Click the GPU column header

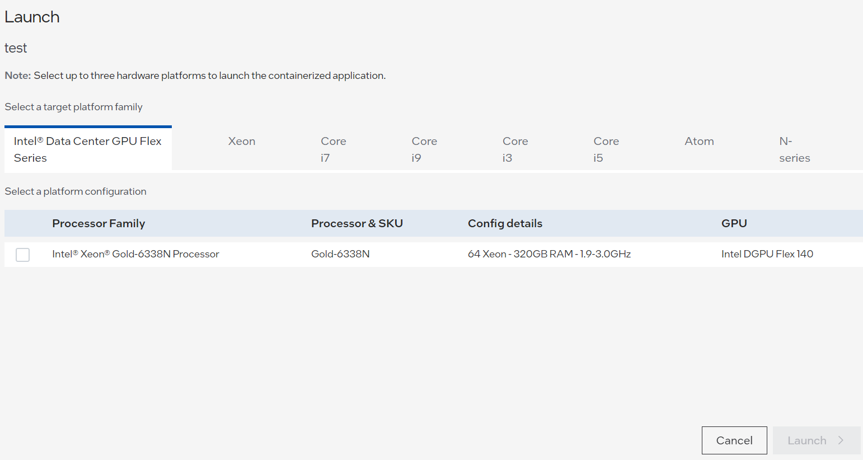click(x=734, y=223)
